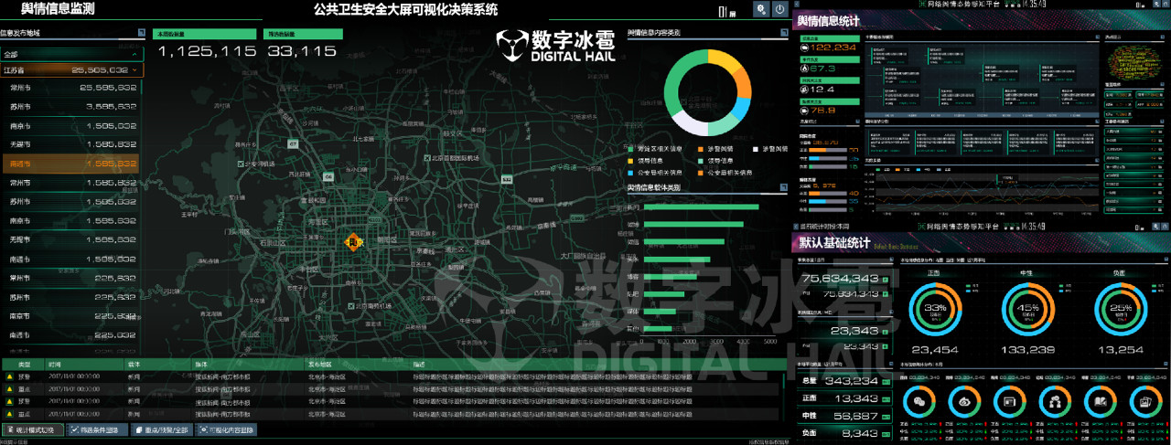The width and height of the screenshot is (1171, 445).
Task: Select highlighted 南通市 row in region list
Action: coord(70,164)
